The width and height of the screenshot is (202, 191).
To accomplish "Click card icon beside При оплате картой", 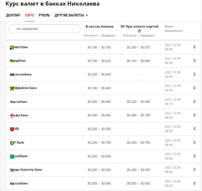I will tap(123, 27).
